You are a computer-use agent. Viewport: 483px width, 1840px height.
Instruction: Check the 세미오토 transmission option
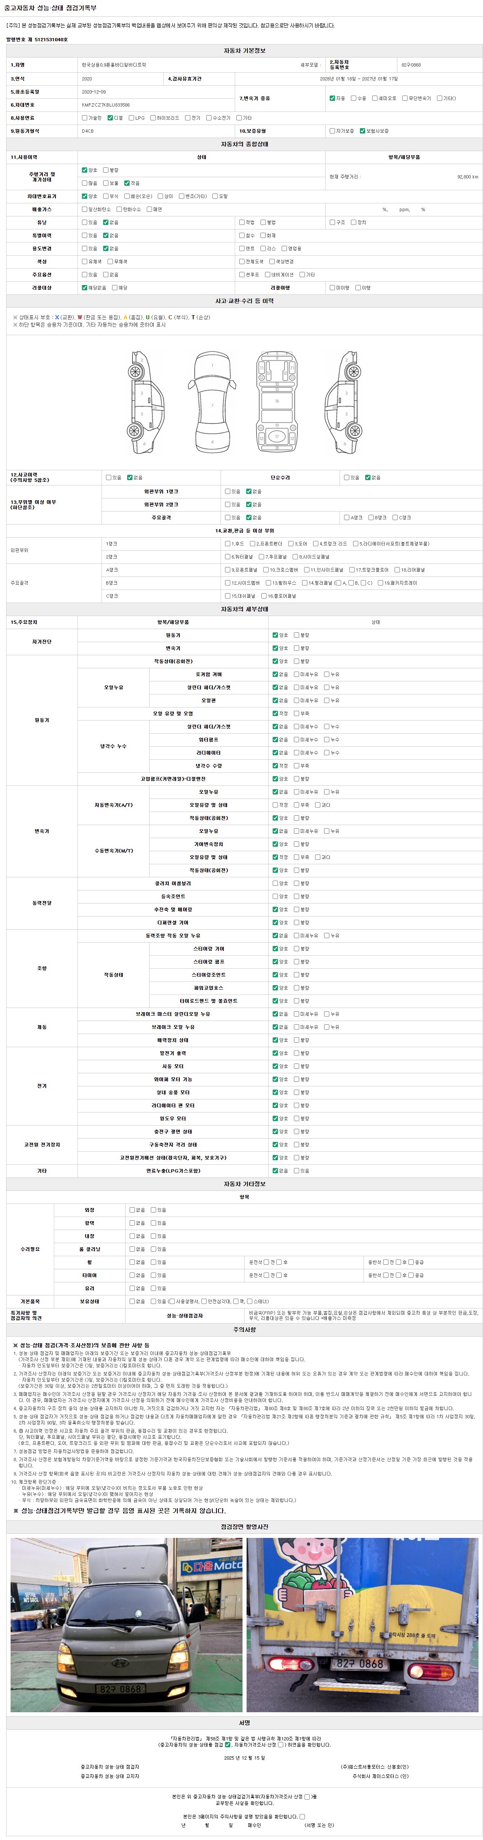click(375, 98)
